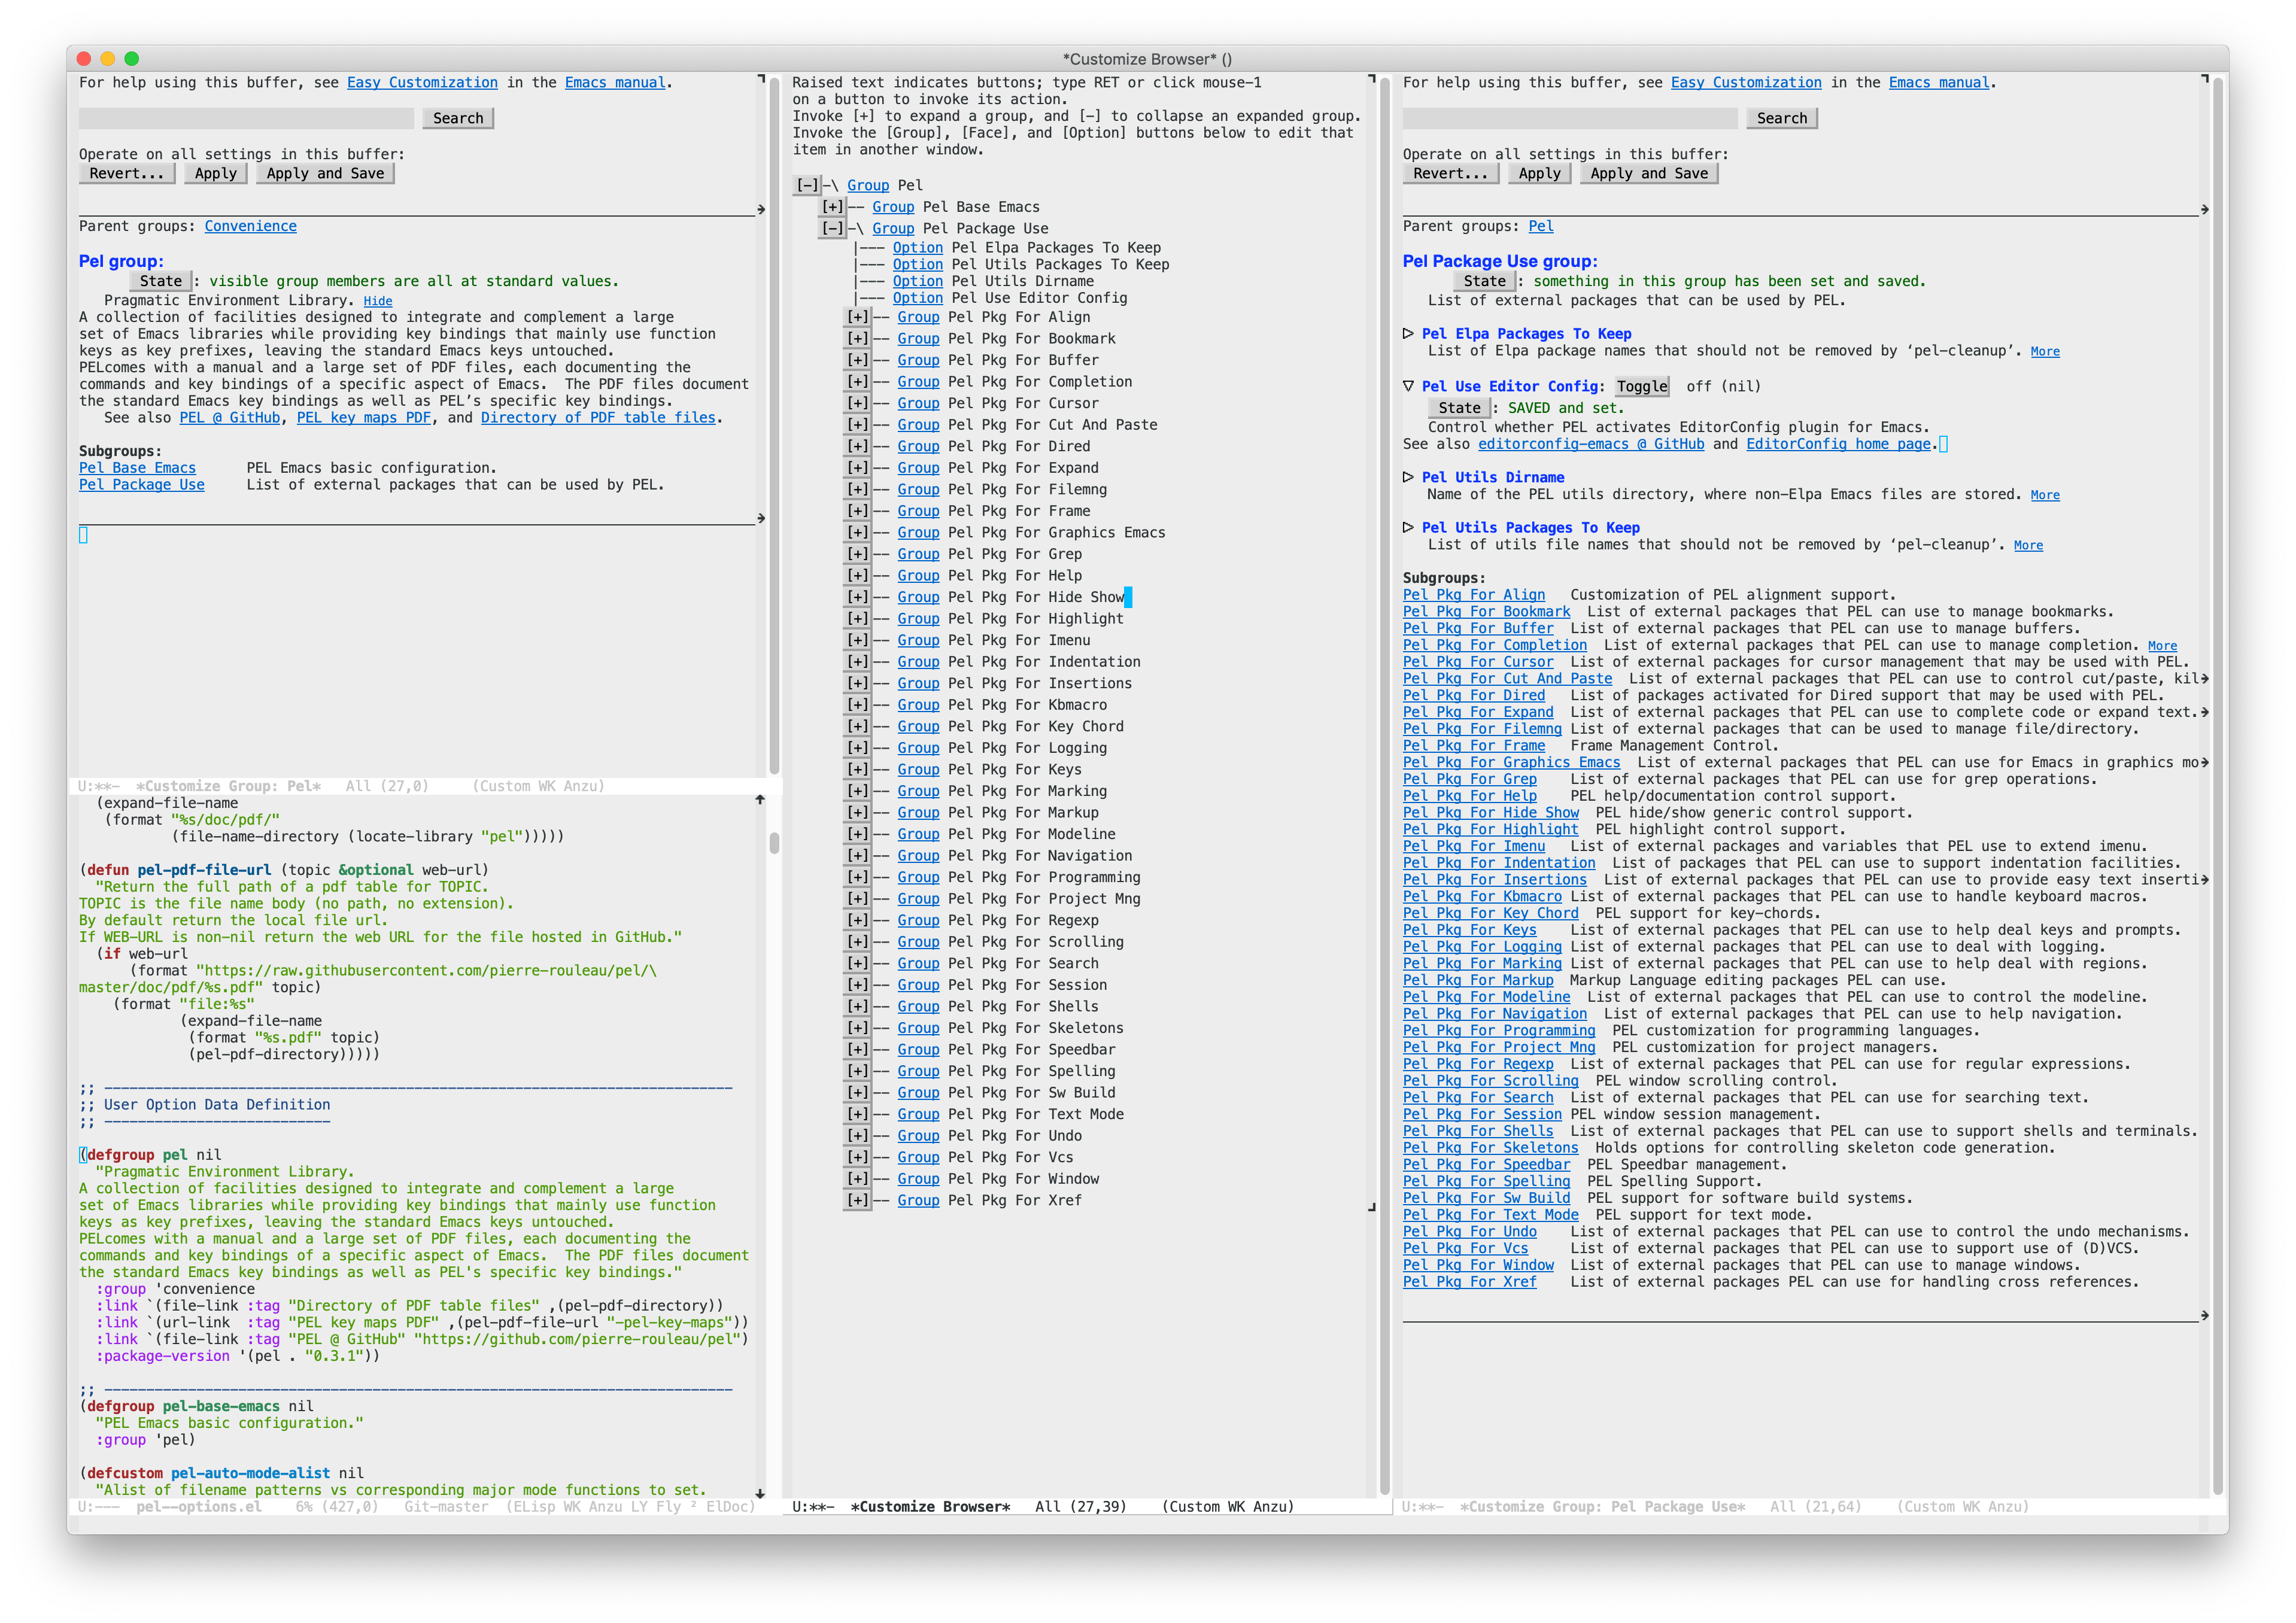Fold the Pel Use Editor Config triangle
Viewport: 2296px width, 1623px height.
[1408, 386]
